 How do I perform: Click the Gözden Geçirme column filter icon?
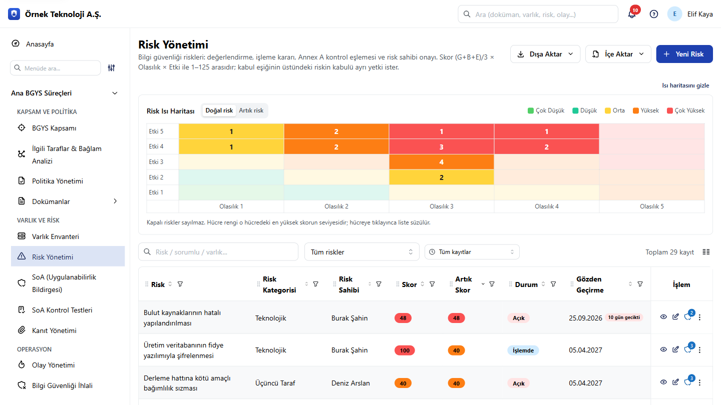pos(640,284)
